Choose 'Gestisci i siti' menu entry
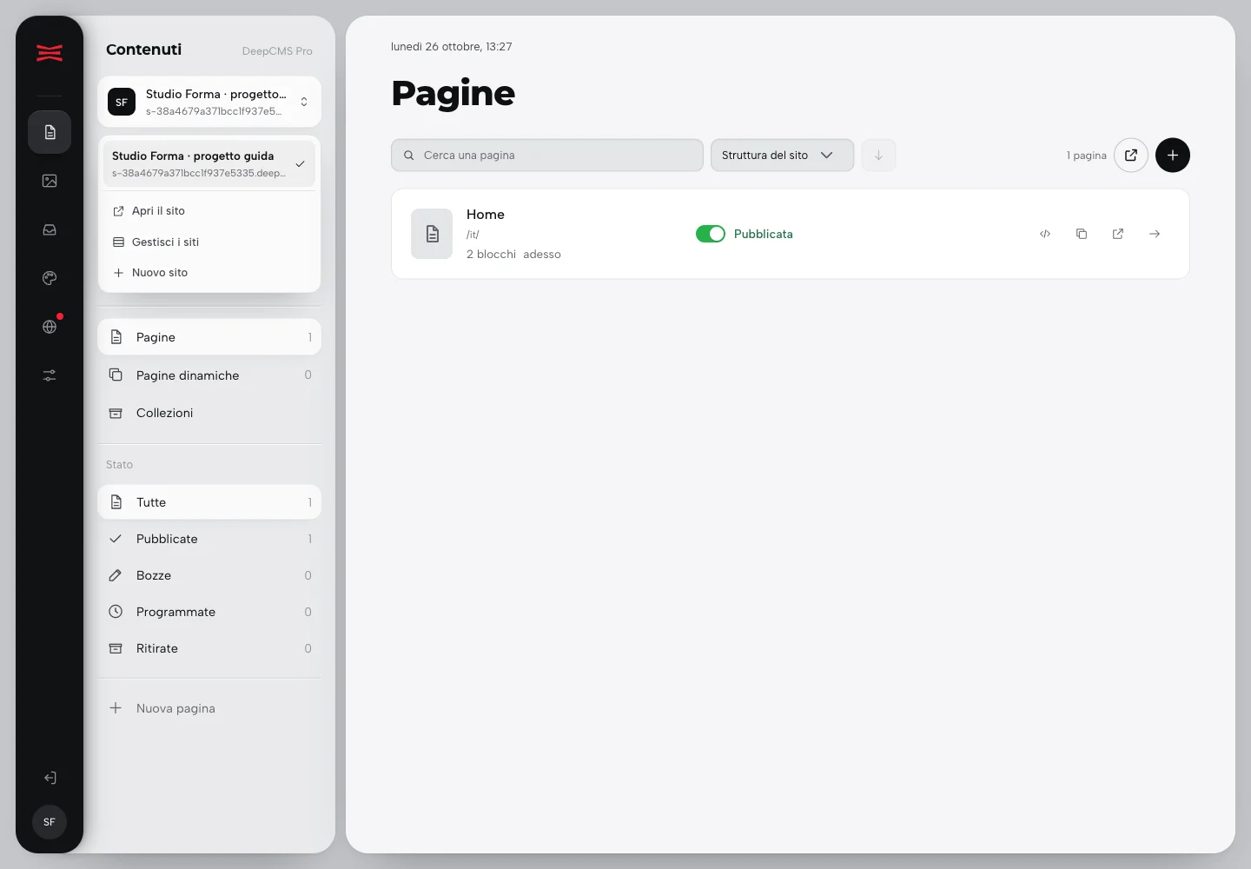The height and width of the screenshot is (869, 1251). 209,242
